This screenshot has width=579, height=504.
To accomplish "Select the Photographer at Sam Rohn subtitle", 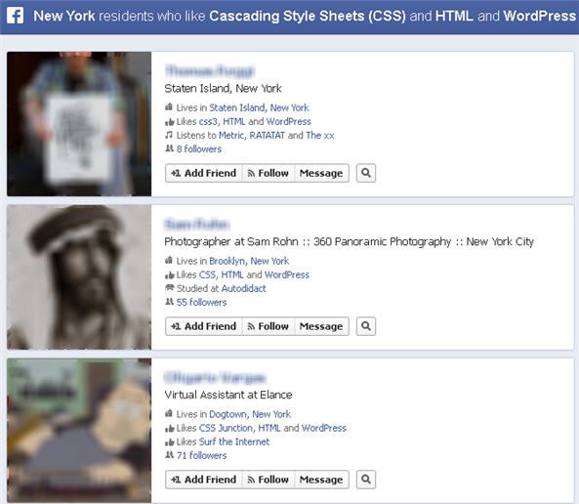I will [349, 241].
